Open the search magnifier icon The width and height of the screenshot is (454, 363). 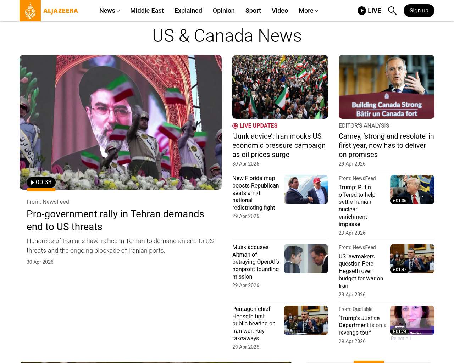pos(392,11)
